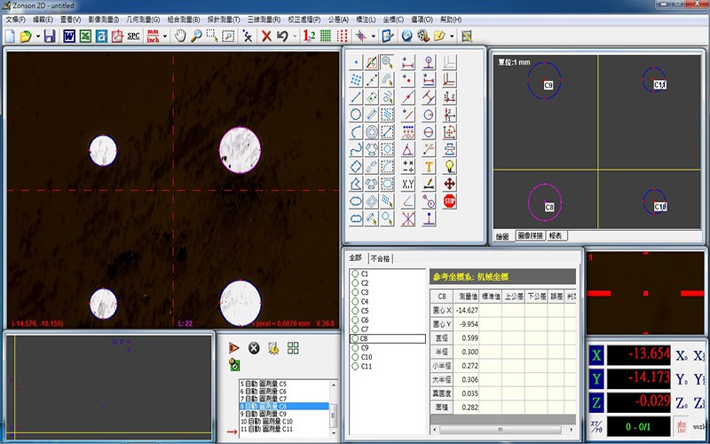
Task: Expand the mm/inch unit dropdown arrow
Action: 165,36
